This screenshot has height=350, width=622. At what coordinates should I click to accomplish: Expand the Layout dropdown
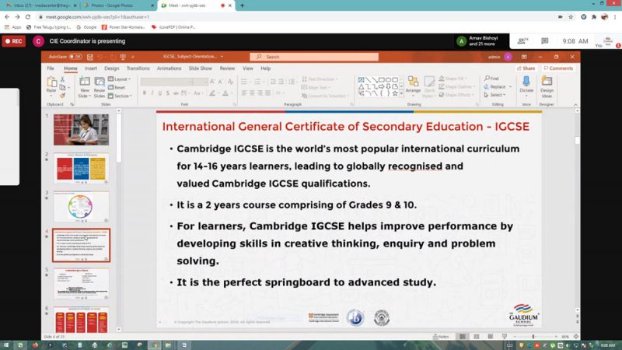120,79
